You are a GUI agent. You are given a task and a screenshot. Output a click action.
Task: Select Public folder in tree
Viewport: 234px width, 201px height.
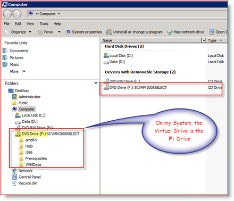[23, 103]
